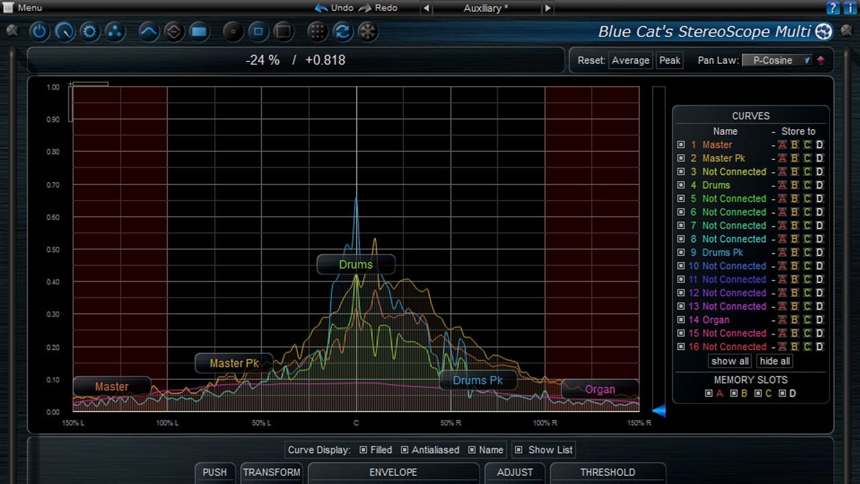The image size is (860, 484).
Task: Toggle visibility of curve 1 Master
Action: tap(681, 145)
